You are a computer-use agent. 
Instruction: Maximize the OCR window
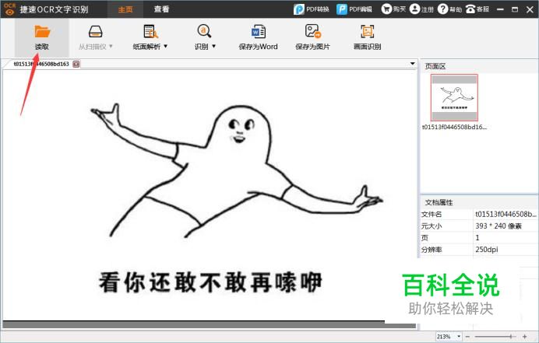point(515,9)
